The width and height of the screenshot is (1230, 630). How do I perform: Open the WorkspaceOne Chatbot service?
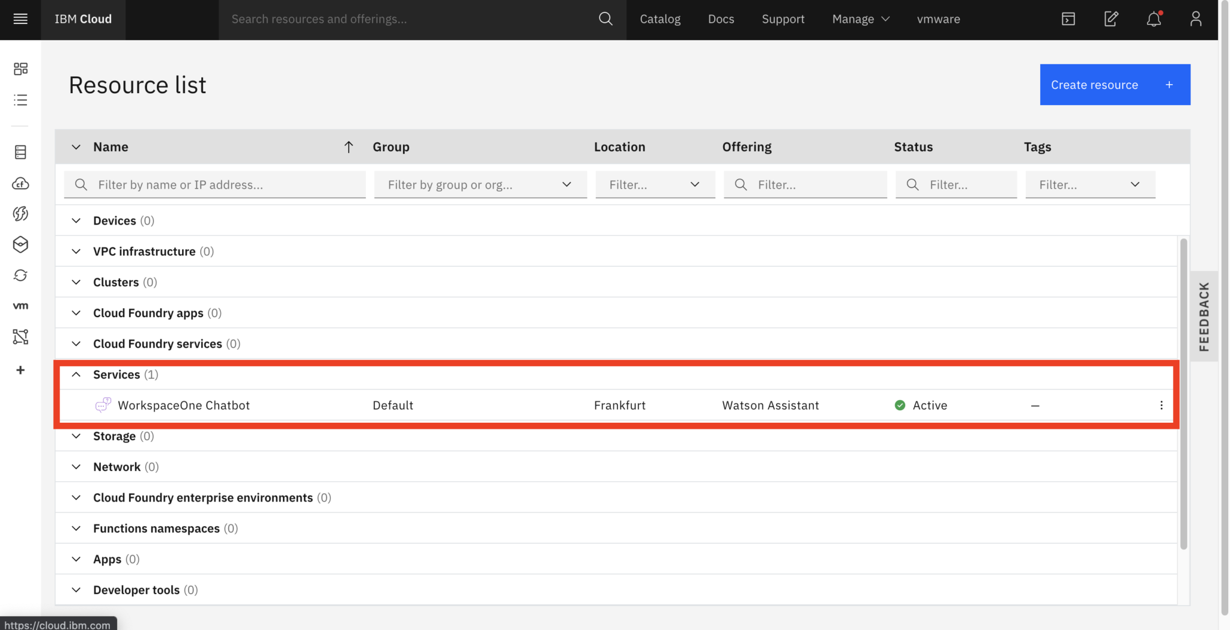(183, 405)
